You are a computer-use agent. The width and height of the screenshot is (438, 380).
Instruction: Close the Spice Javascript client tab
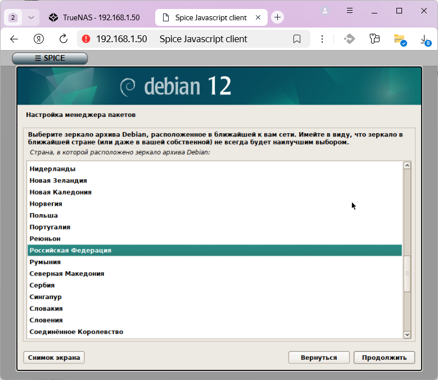[x=258, y=17]
